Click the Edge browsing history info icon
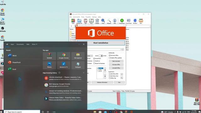Screen dimensions: 201x113 coord(59,73)
